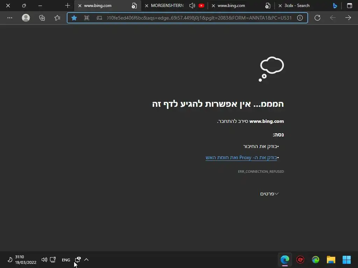Close the MORGENSHTERN tab
This screenshot has height=268, width=358.
(x=146, y=6)
